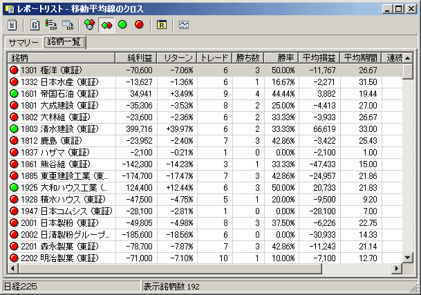Click net profit value 399,716
Image resolution: width=421 pixels, height=295 pixels.
click(x=139, y=129)
